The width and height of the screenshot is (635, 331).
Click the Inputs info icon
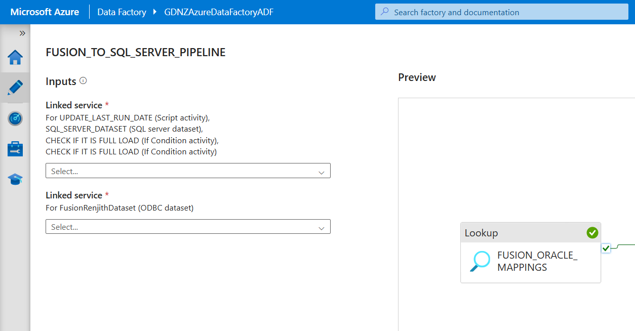point(84,80)
